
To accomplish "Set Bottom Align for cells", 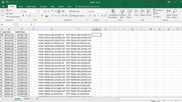I will tap(59, 11).
